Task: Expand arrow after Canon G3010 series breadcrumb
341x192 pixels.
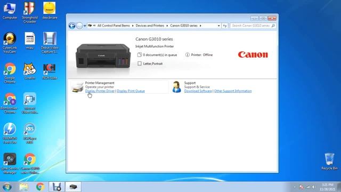Action: (200, 26)
